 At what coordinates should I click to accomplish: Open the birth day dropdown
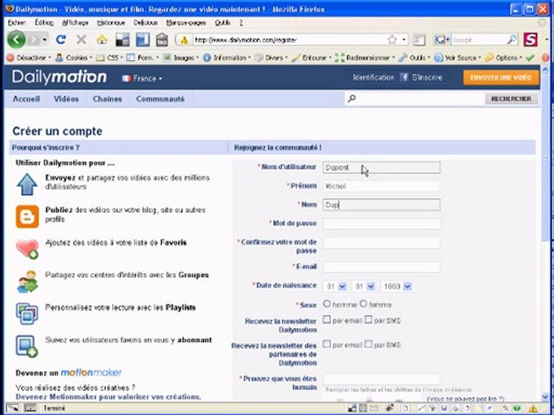335,286
